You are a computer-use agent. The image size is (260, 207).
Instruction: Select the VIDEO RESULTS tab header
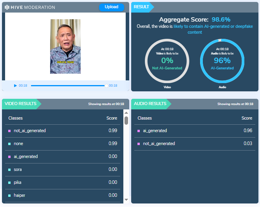[22, 104]
